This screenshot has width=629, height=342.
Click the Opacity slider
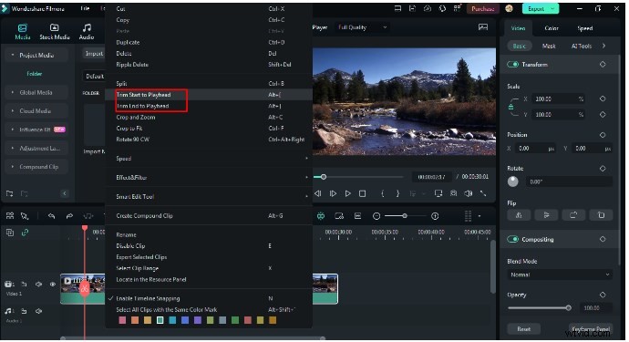pos(539,308)
